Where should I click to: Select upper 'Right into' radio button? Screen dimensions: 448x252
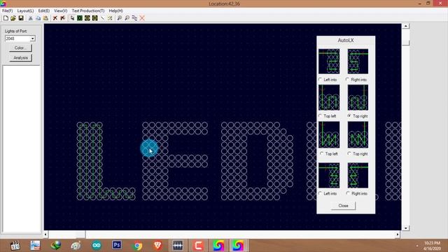pyautogui.click(x=347, y=79)
